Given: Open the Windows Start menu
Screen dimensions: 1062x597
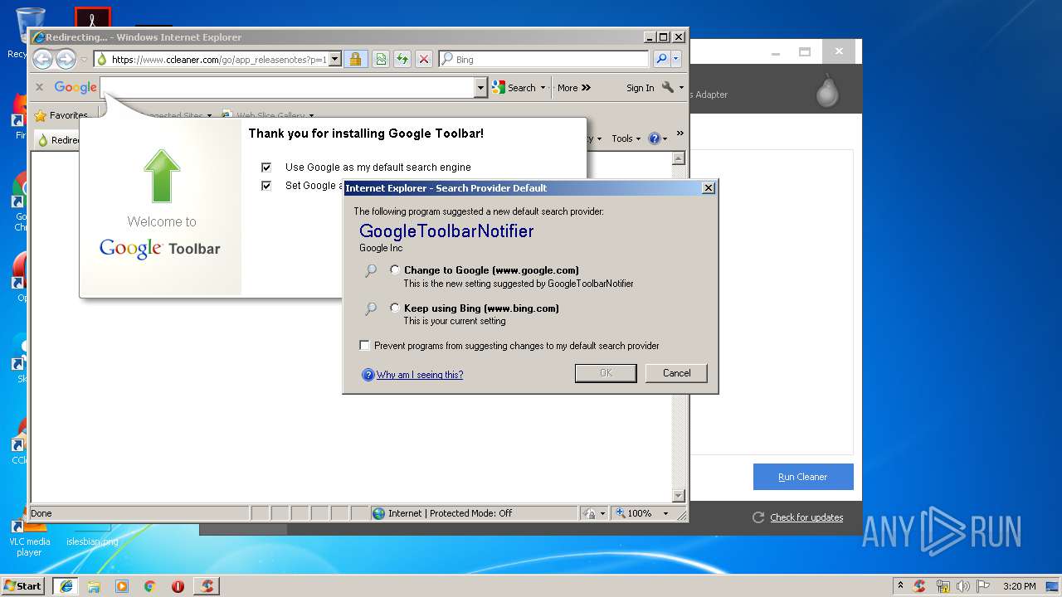Looking at the screenshot, I should click(23, 586).
